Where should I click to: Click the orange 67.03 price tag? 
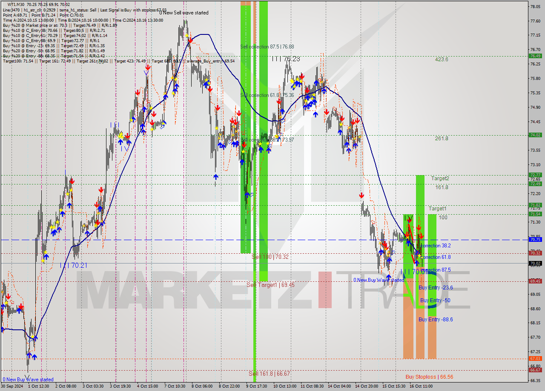(x=535, y=358)
